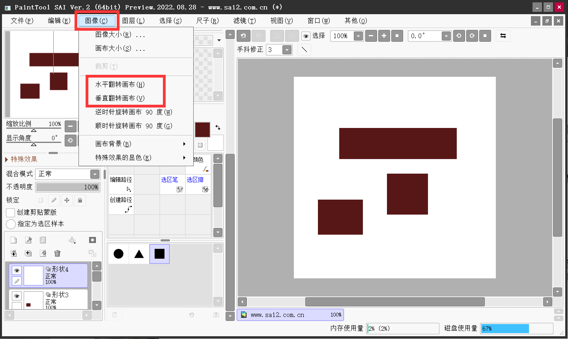Switch to the www.sai2.com.cn document tab
This screenshot has width=568, height=339.
[290, 315]
